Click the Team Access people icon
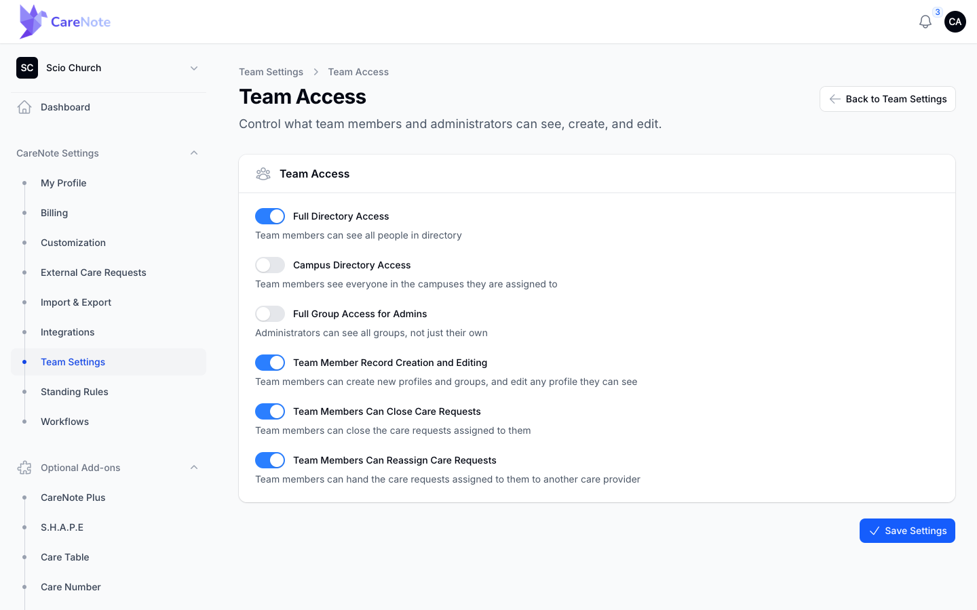 (x=263, y=174)
